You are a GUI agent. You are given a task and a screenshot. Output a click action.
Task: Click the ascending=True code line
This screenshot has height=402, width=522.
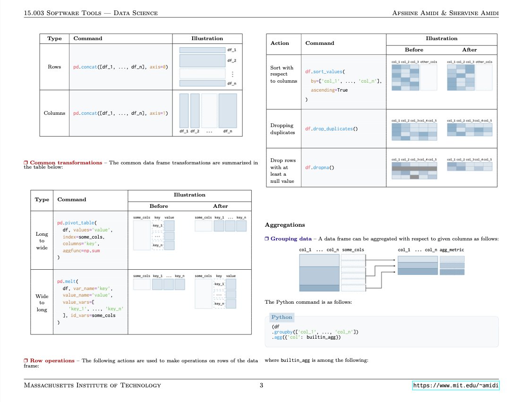point(329,90)
